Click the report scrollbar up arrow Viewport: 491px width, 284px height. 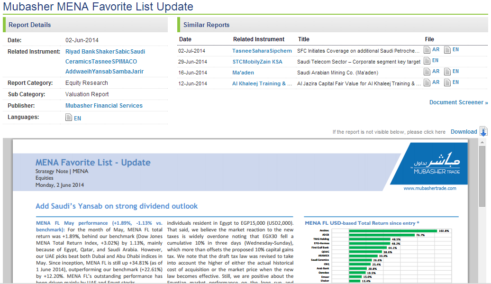(482, 142)
